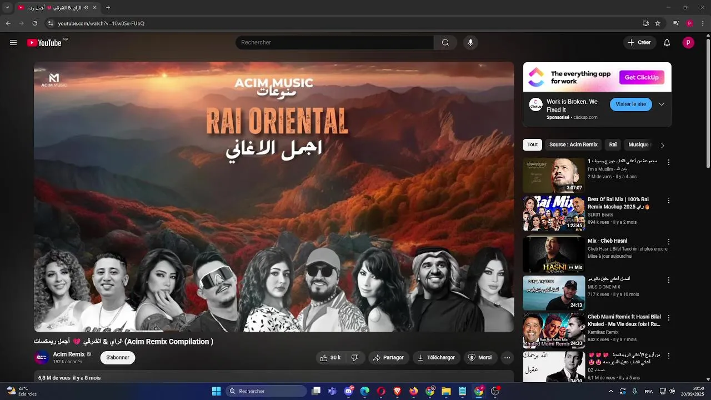Screen dimensions: 711x400
Task: Open Chrome three-dot menu
Action: 703,23
